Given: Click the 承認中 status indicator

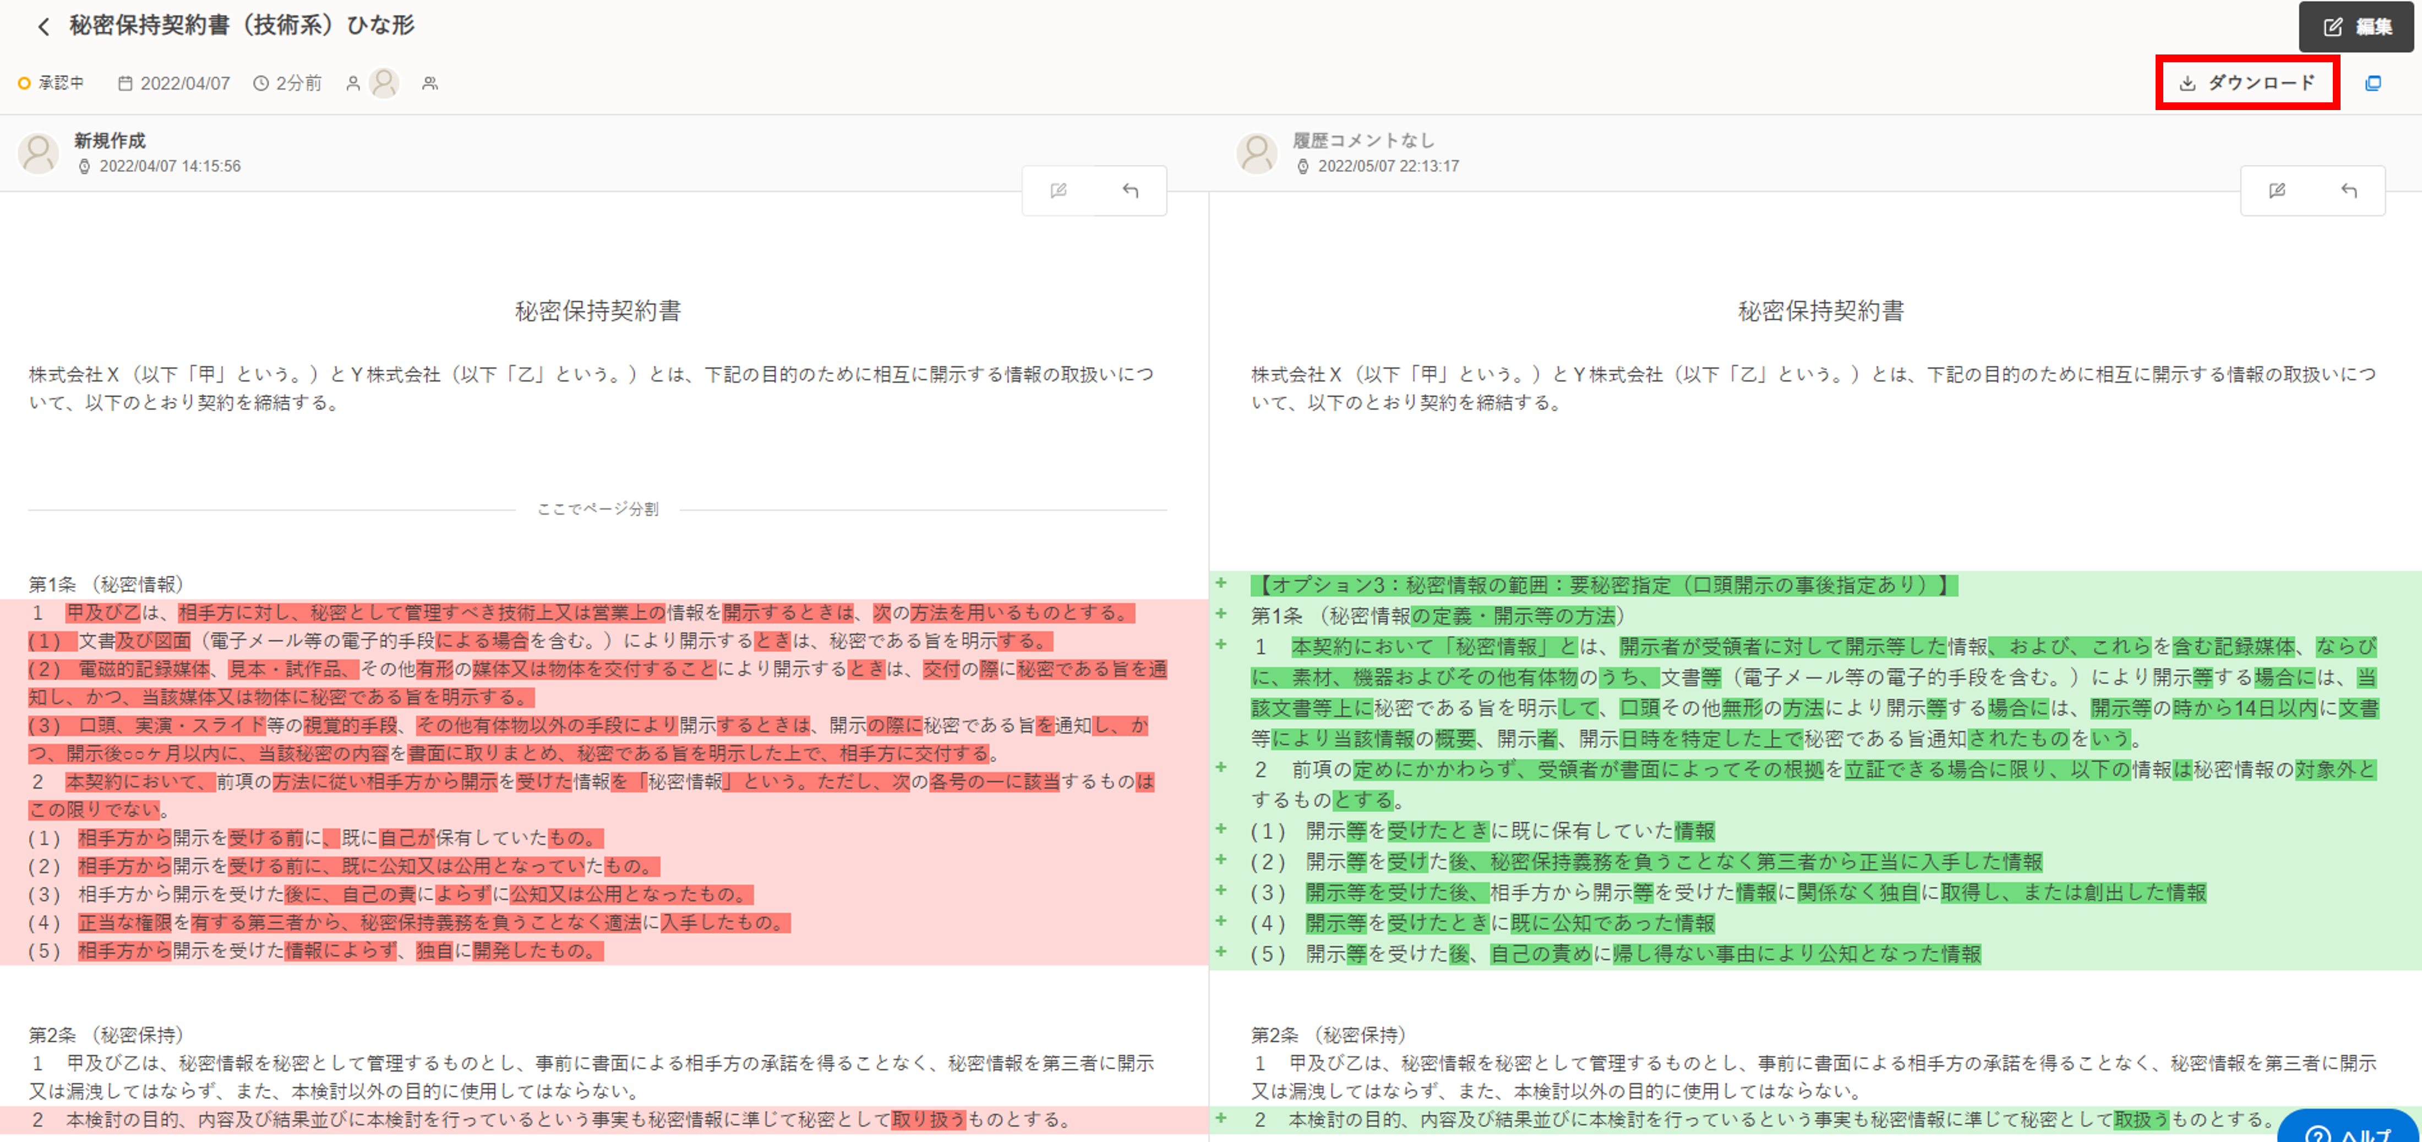Looking at the screenshot, I should pyautogui.click(x=52, y=84).
